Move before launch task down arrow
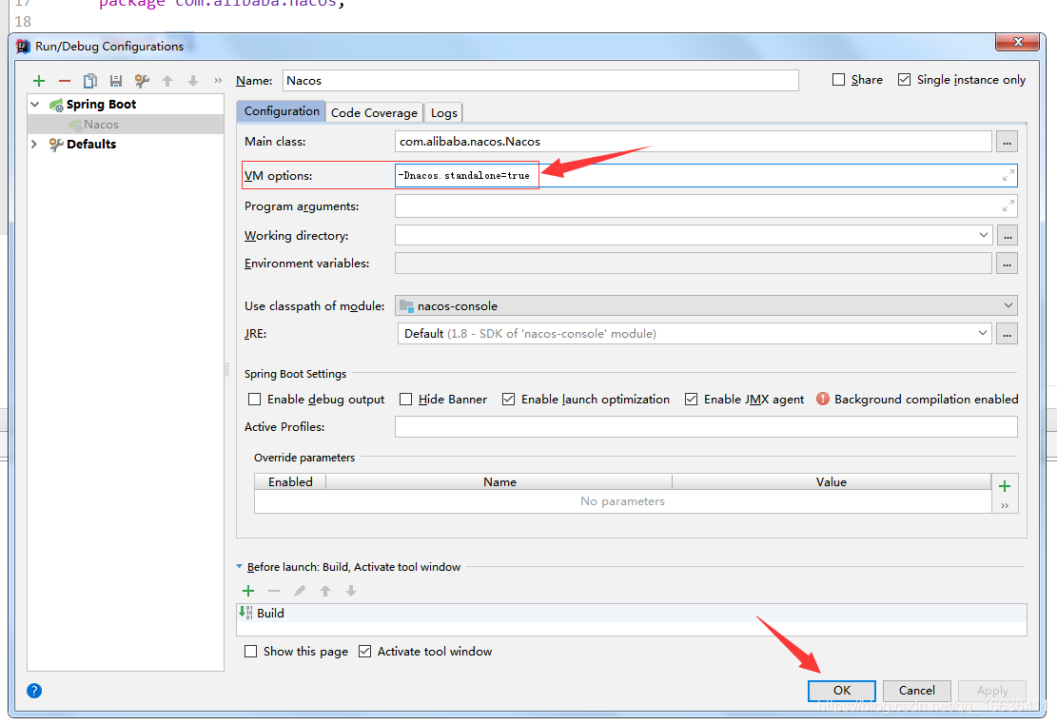The width and height of the screenshot is (1057, 724). click(350, 591)
